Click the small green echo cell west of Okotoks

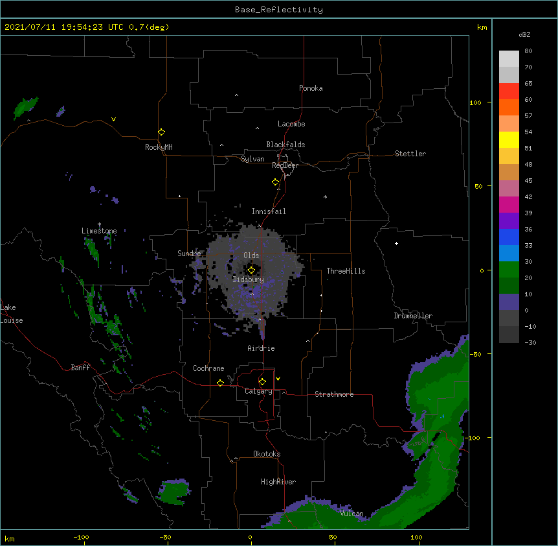(x=174, y=492)
